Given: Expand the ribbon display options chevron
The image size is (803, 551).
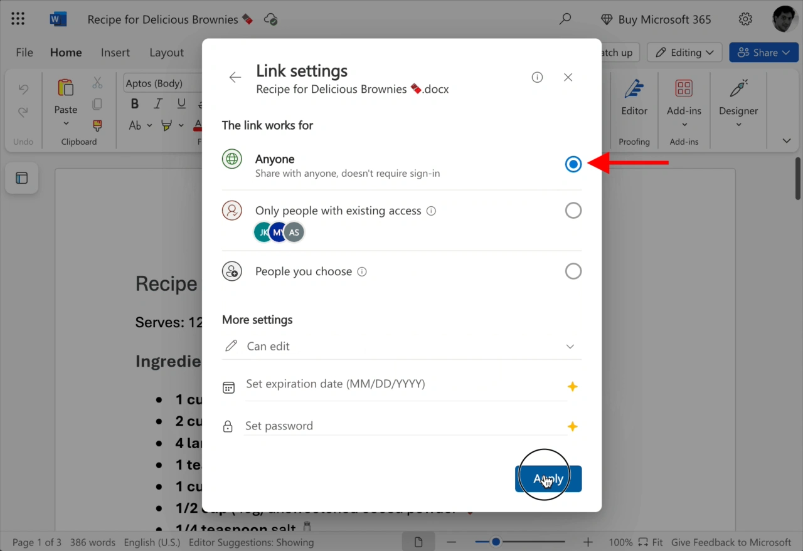Looking at the screenshot, I should tap(787, 141).
